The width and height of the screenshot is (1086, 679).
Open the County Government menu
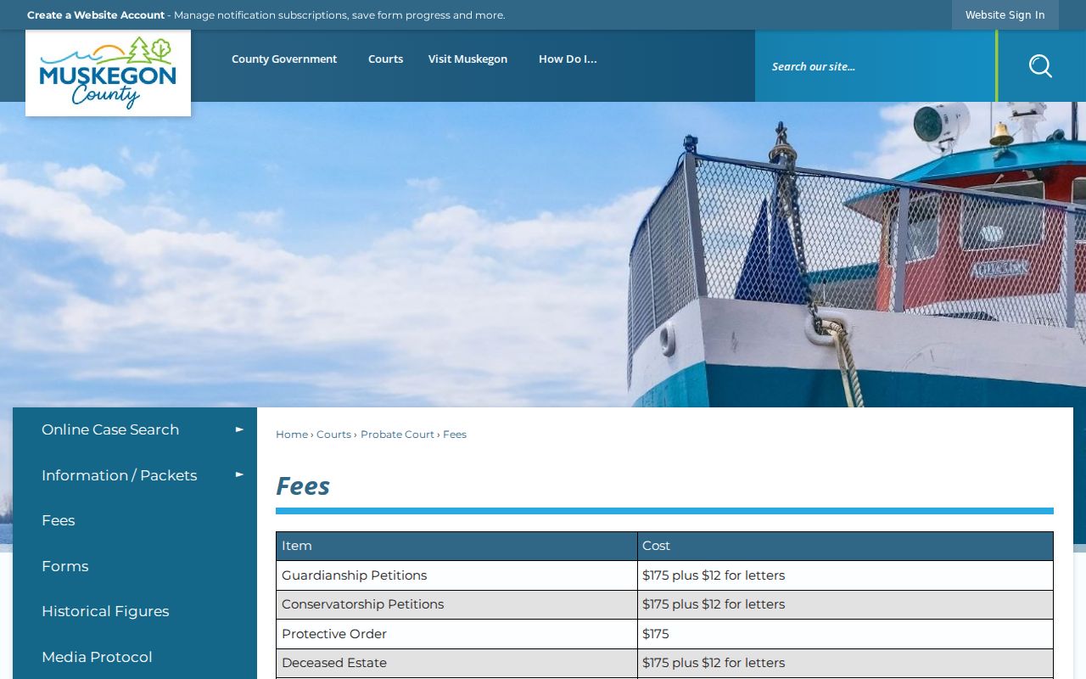click(284, 59)
